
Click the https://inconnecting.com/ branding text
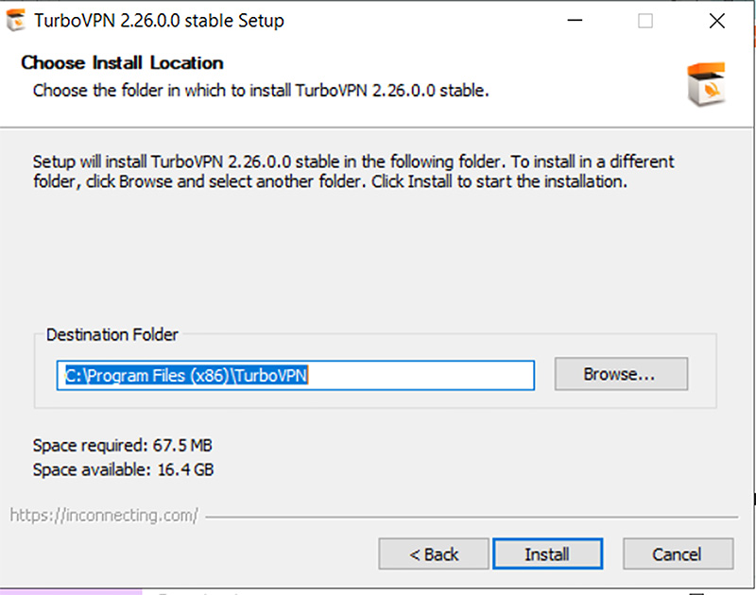(x=104, y=516)
